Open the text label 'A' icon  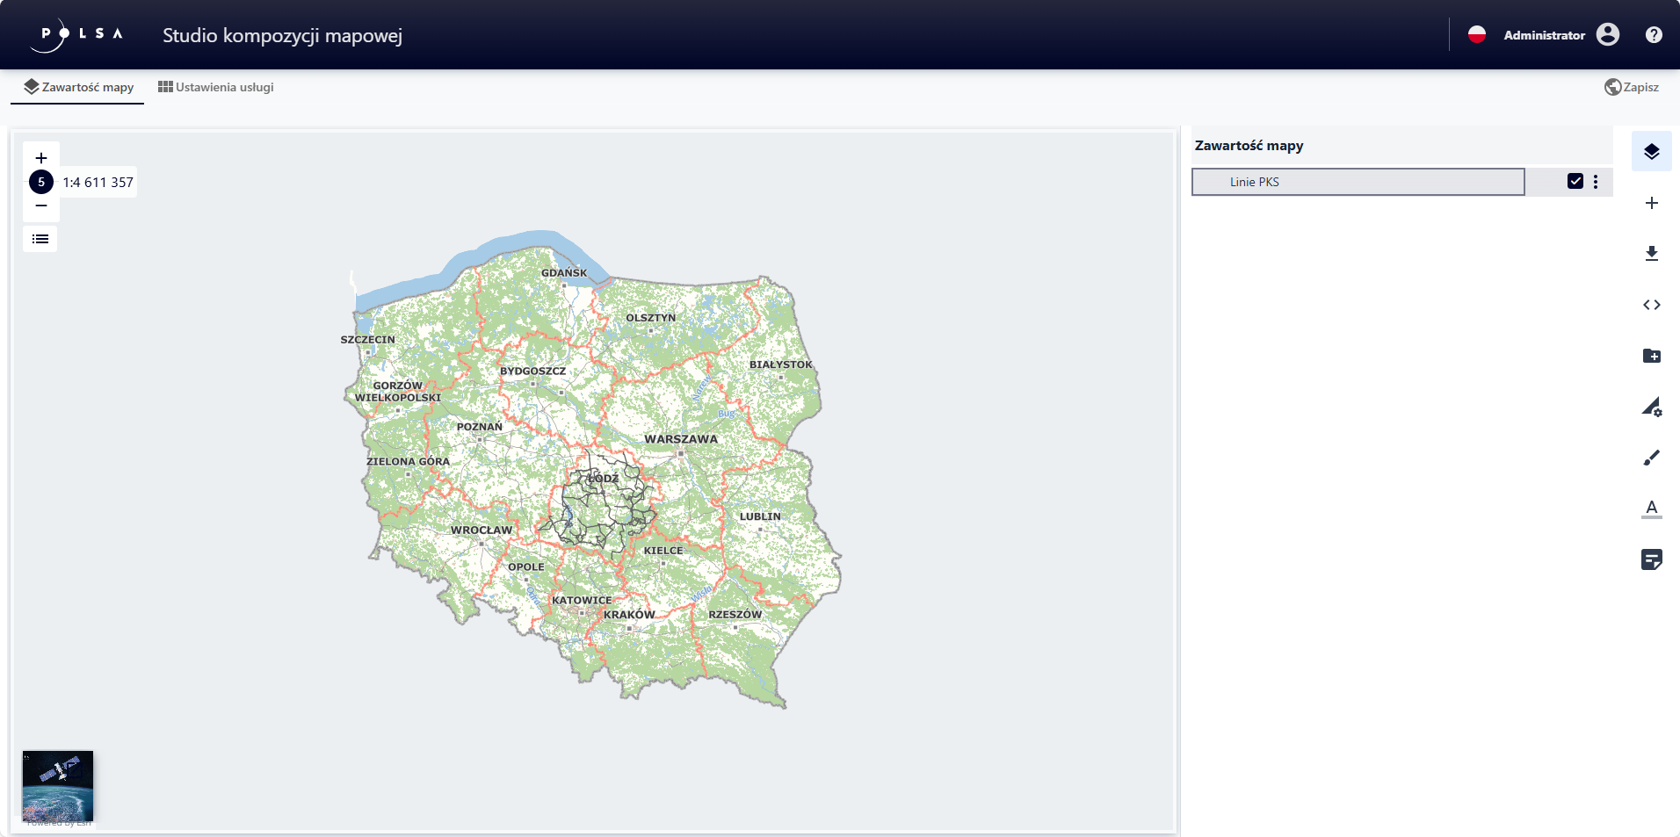[1651, 509]
